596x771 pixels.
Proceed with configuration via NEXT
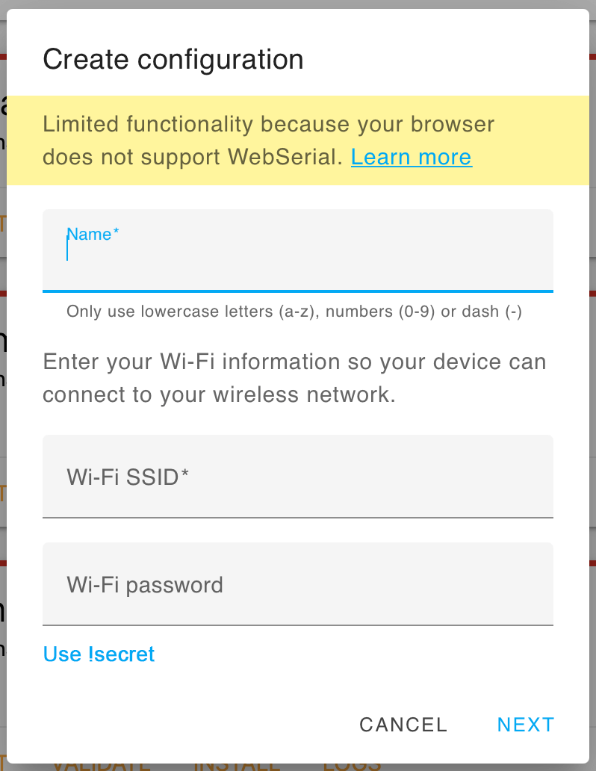coord(525,724)
